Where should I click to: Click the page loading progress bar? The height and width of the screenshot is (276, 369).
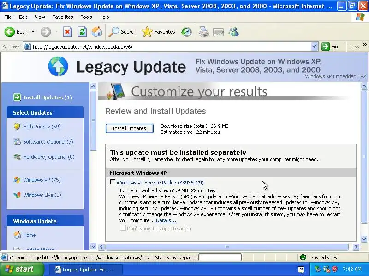(x=220, y=258)
